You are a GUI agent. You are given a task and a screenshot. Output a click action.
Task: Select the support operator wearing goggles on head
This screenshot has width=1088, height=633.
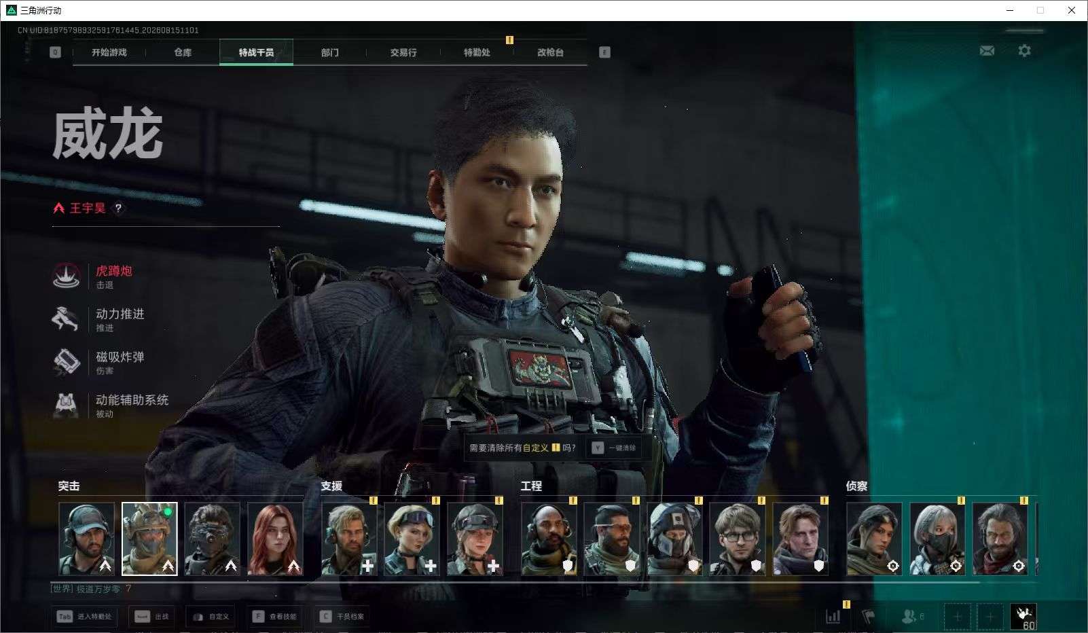click(412, 539)
